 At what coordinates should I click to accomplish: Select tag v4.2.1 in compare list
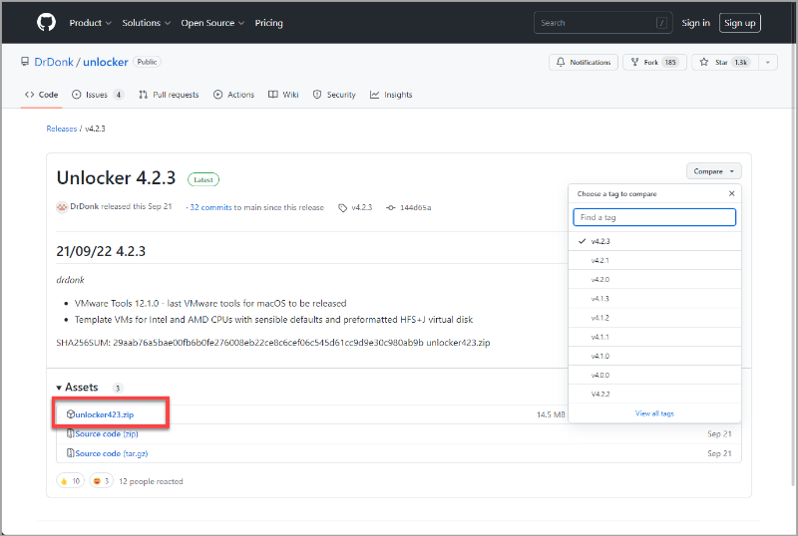654,260
